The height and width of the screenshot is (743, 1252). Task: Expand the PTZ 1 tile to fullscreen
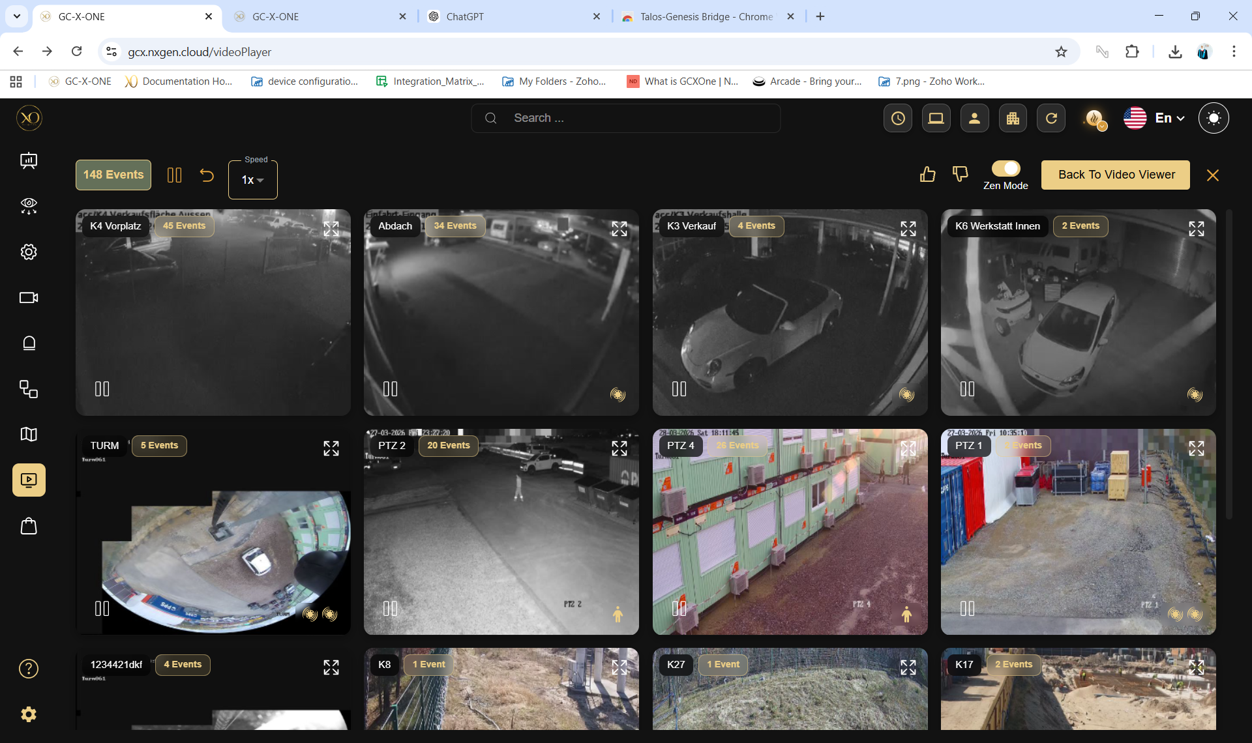click(1197, 448)
